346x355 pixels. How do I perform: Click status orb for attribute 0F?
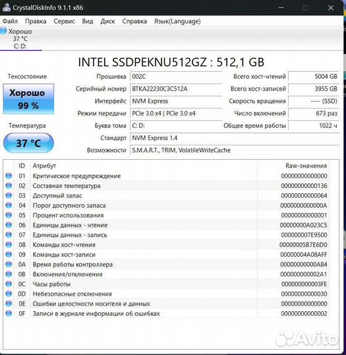9,314
